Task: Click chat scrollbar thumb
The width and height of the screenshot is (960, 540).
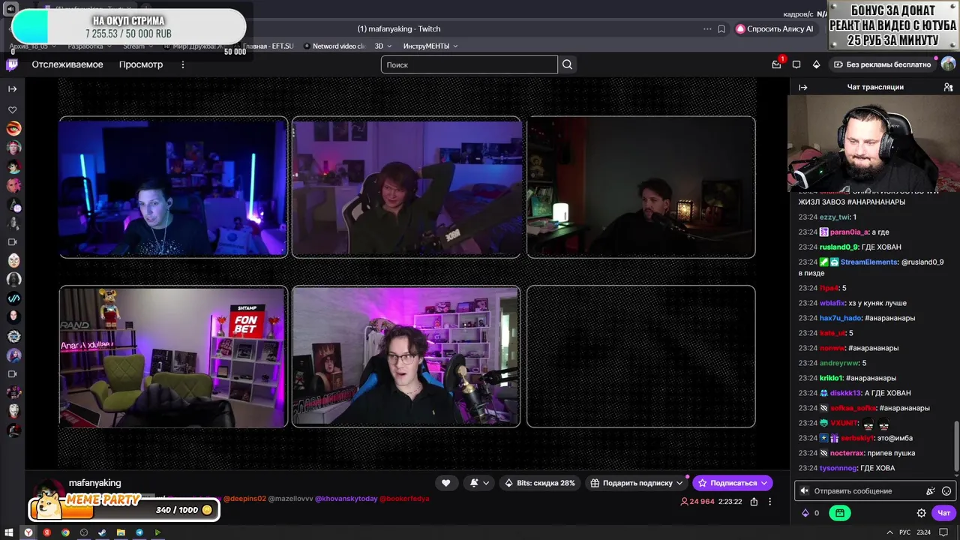Action: tap(955, 447)
